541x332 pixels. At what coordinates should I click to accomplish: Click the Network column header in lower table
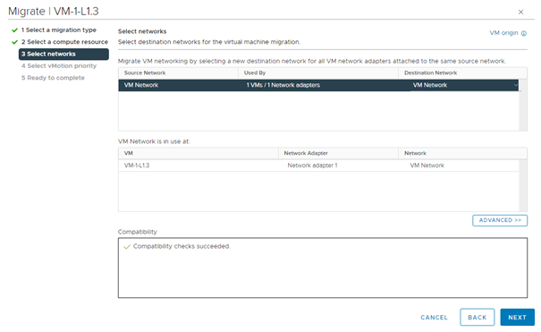462,153
